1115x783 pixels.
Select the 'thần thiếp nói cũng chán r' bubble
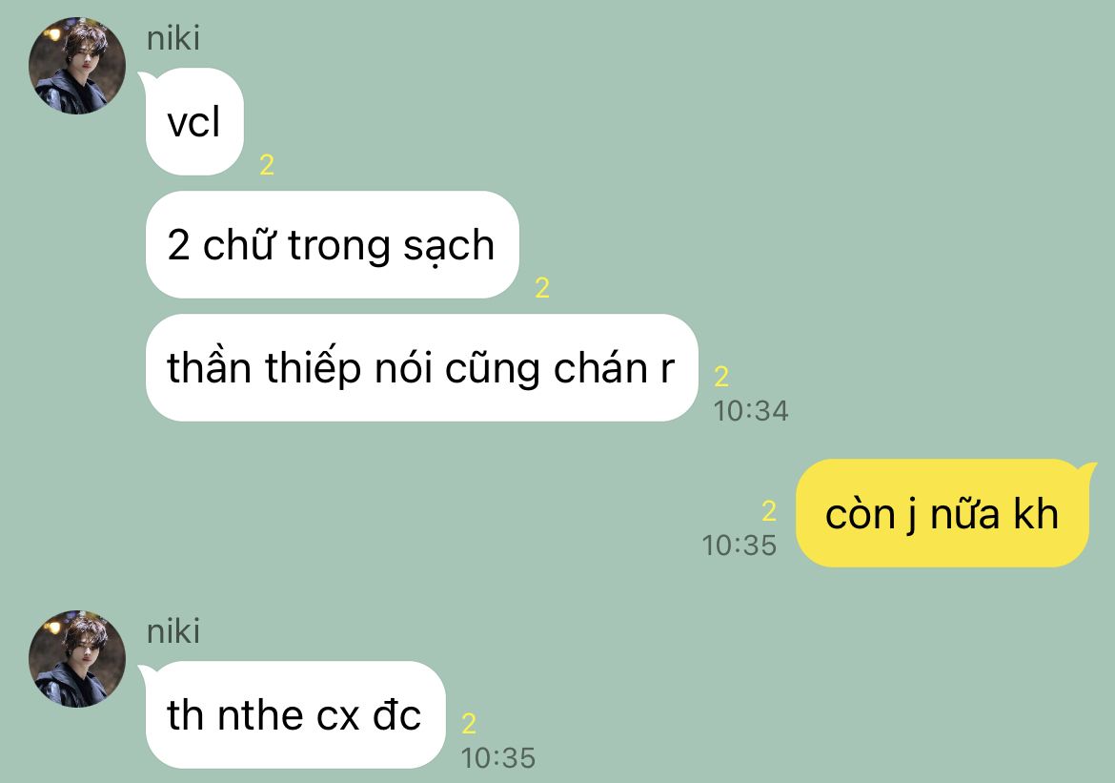[x=421, y=368]
